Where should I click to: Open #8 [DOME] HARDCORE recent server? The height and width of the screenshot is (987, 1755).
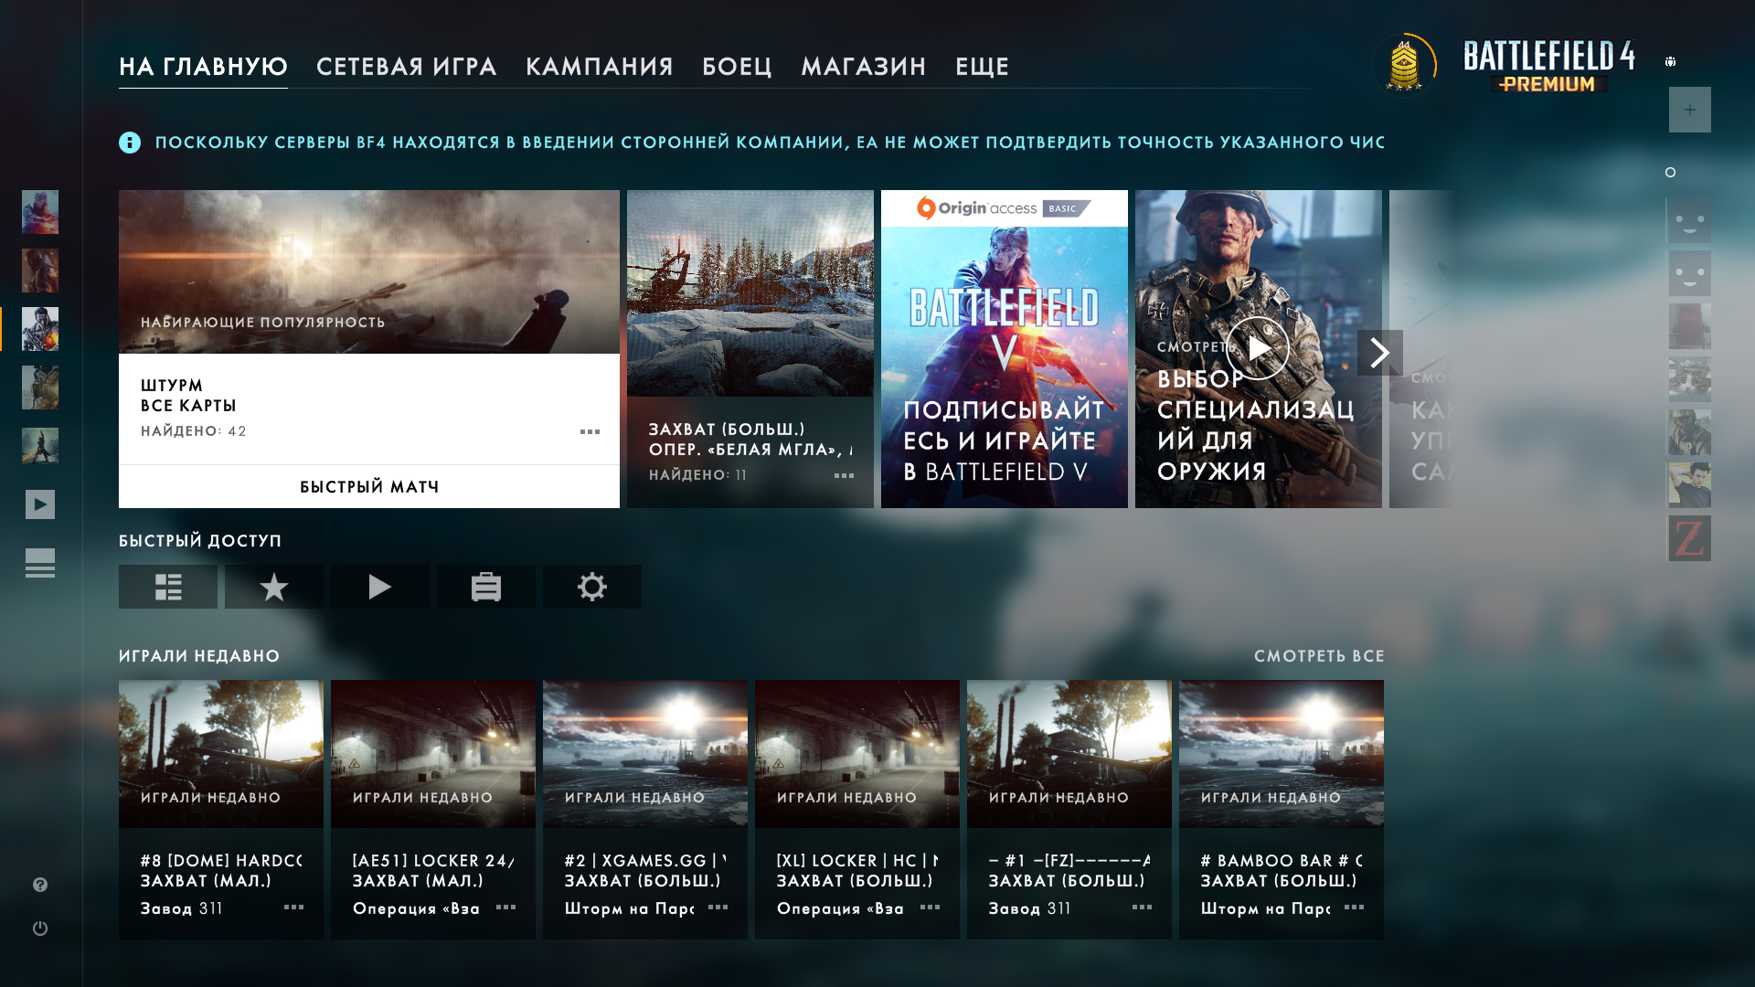221,810
